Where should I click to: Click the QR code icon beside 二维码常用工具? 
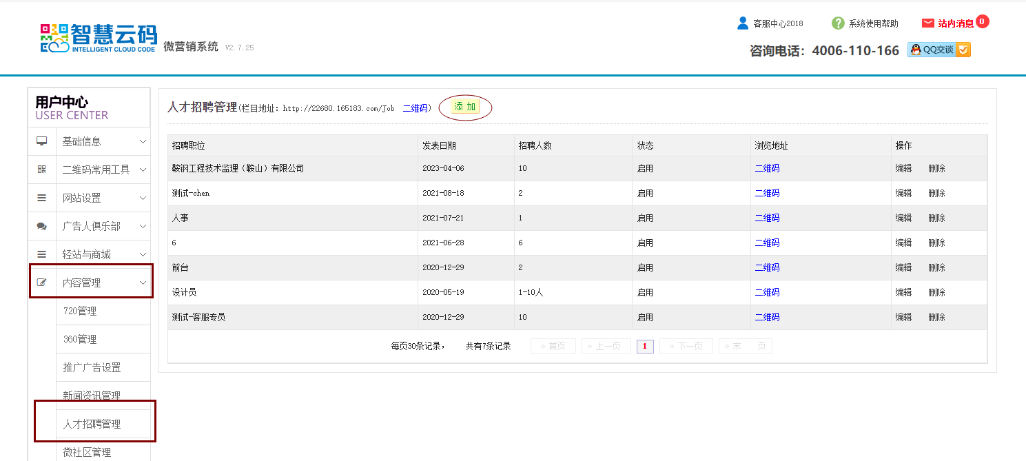coord(42,170)
